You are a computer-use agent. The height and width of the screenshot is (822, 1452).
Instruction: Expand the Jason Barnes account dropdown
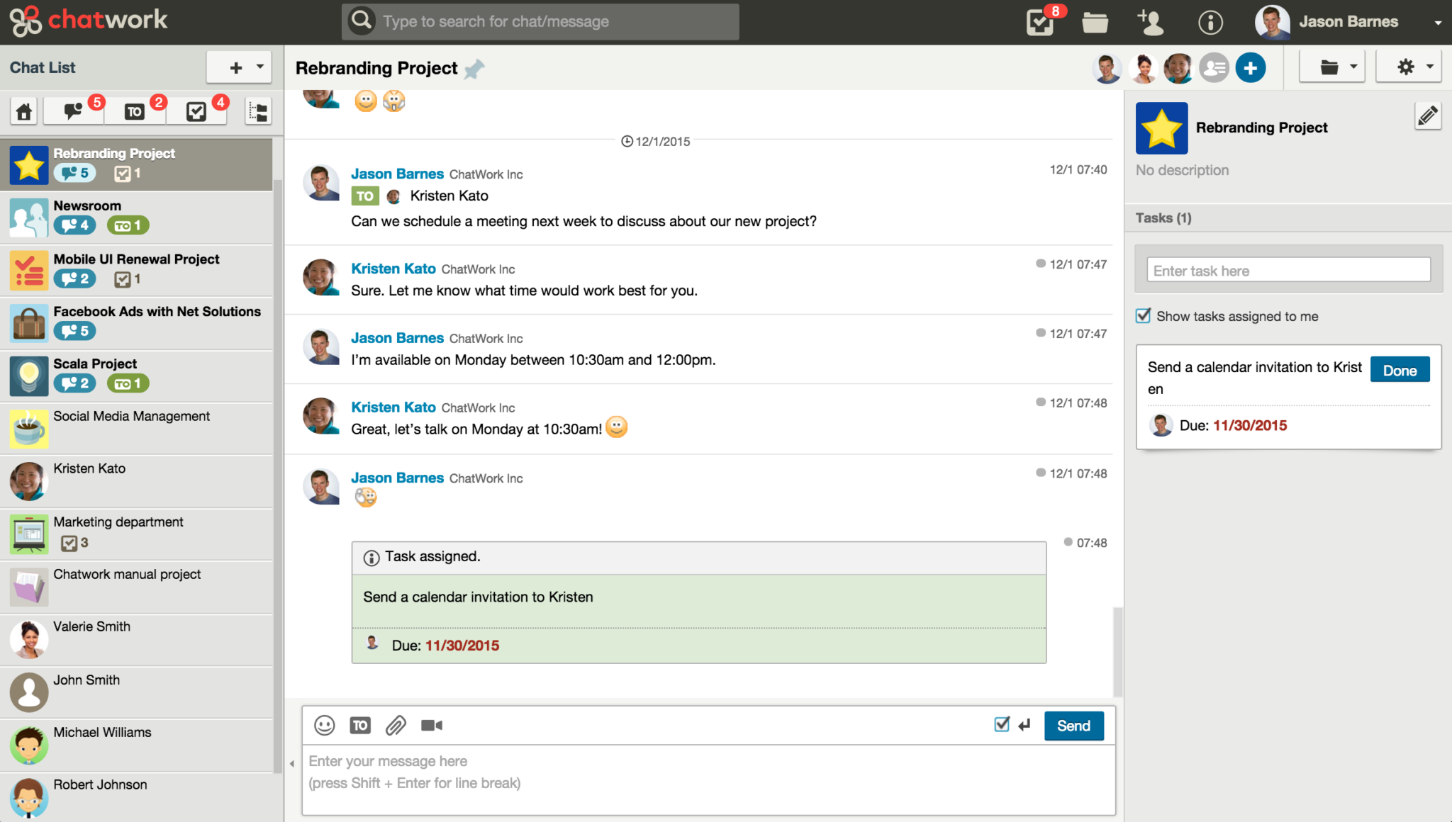[x=1438, y=23]
